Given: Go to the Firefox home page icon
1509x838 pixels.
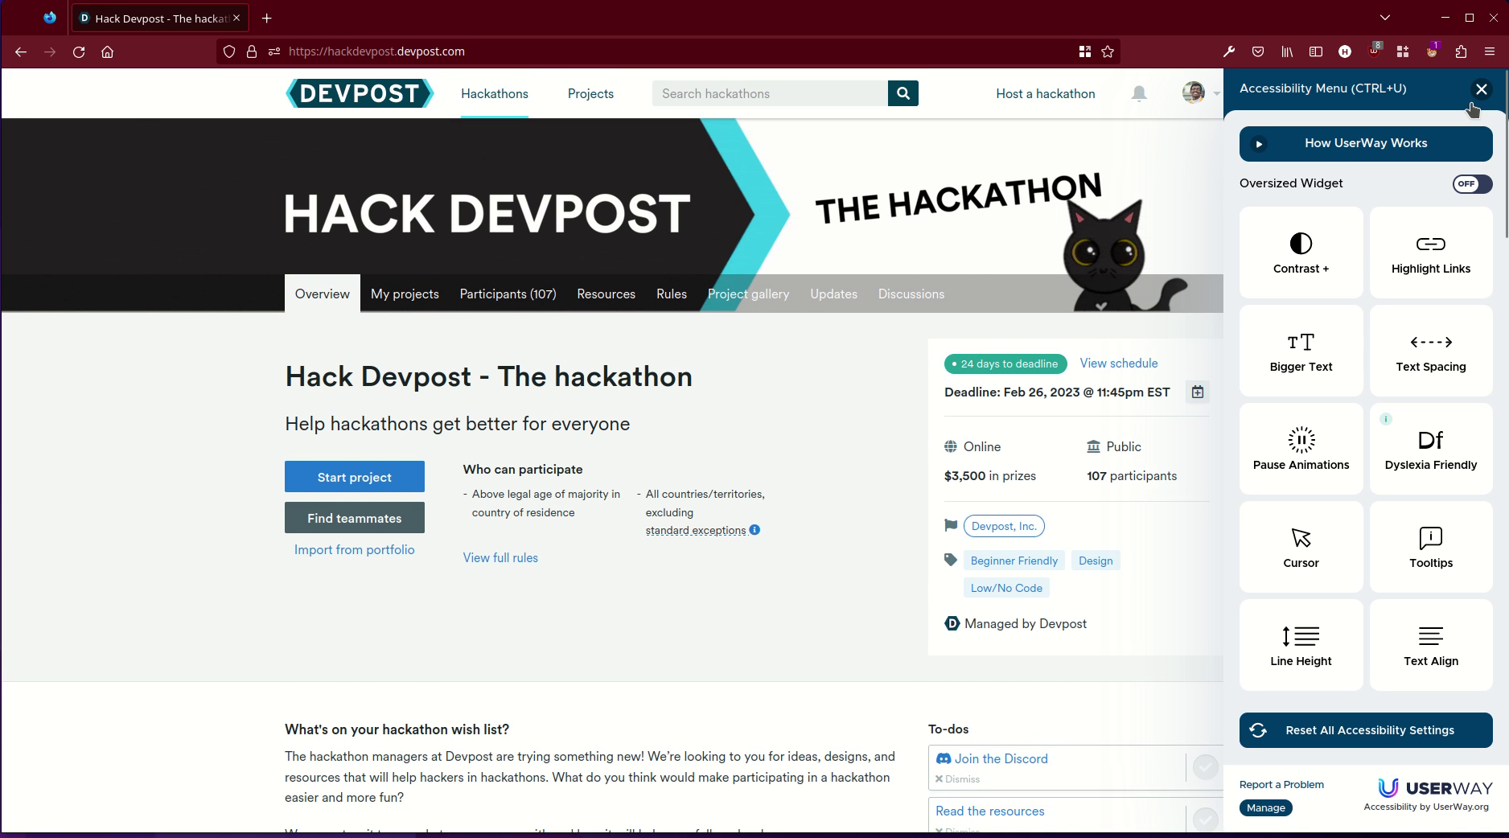Looking at the screenshot, I should (107, 51).
